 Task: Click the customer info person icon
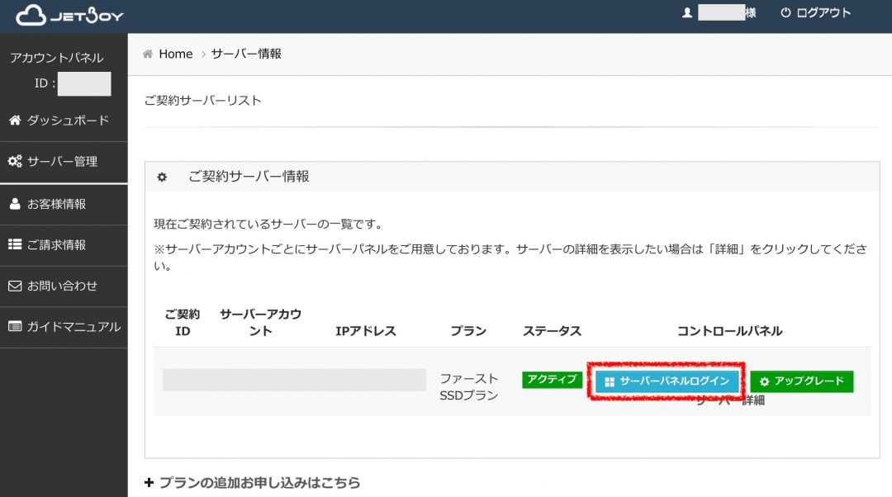[15, 204]
